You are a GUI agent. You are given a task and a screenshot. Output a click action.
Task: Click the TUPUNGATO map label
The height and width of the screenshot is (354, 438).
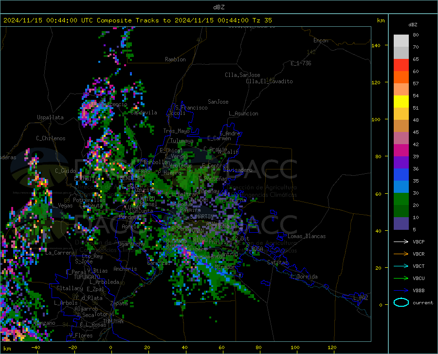(x=87, y=277)
